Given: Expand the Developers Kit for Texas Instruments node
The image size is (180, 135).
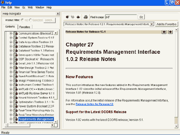Looking at the screenshot, I should click(11, 55).
